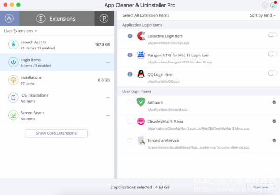Click the Collective magnet app icon

tap(141, 36)
